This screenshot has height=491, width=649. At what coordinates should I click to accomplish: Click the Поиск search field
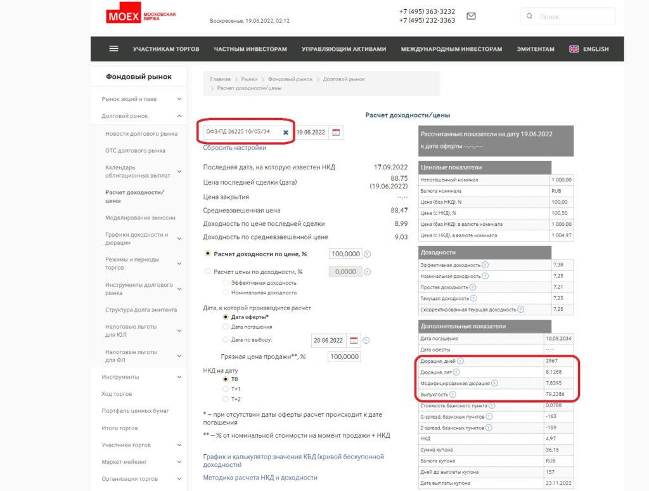[574, 16]
